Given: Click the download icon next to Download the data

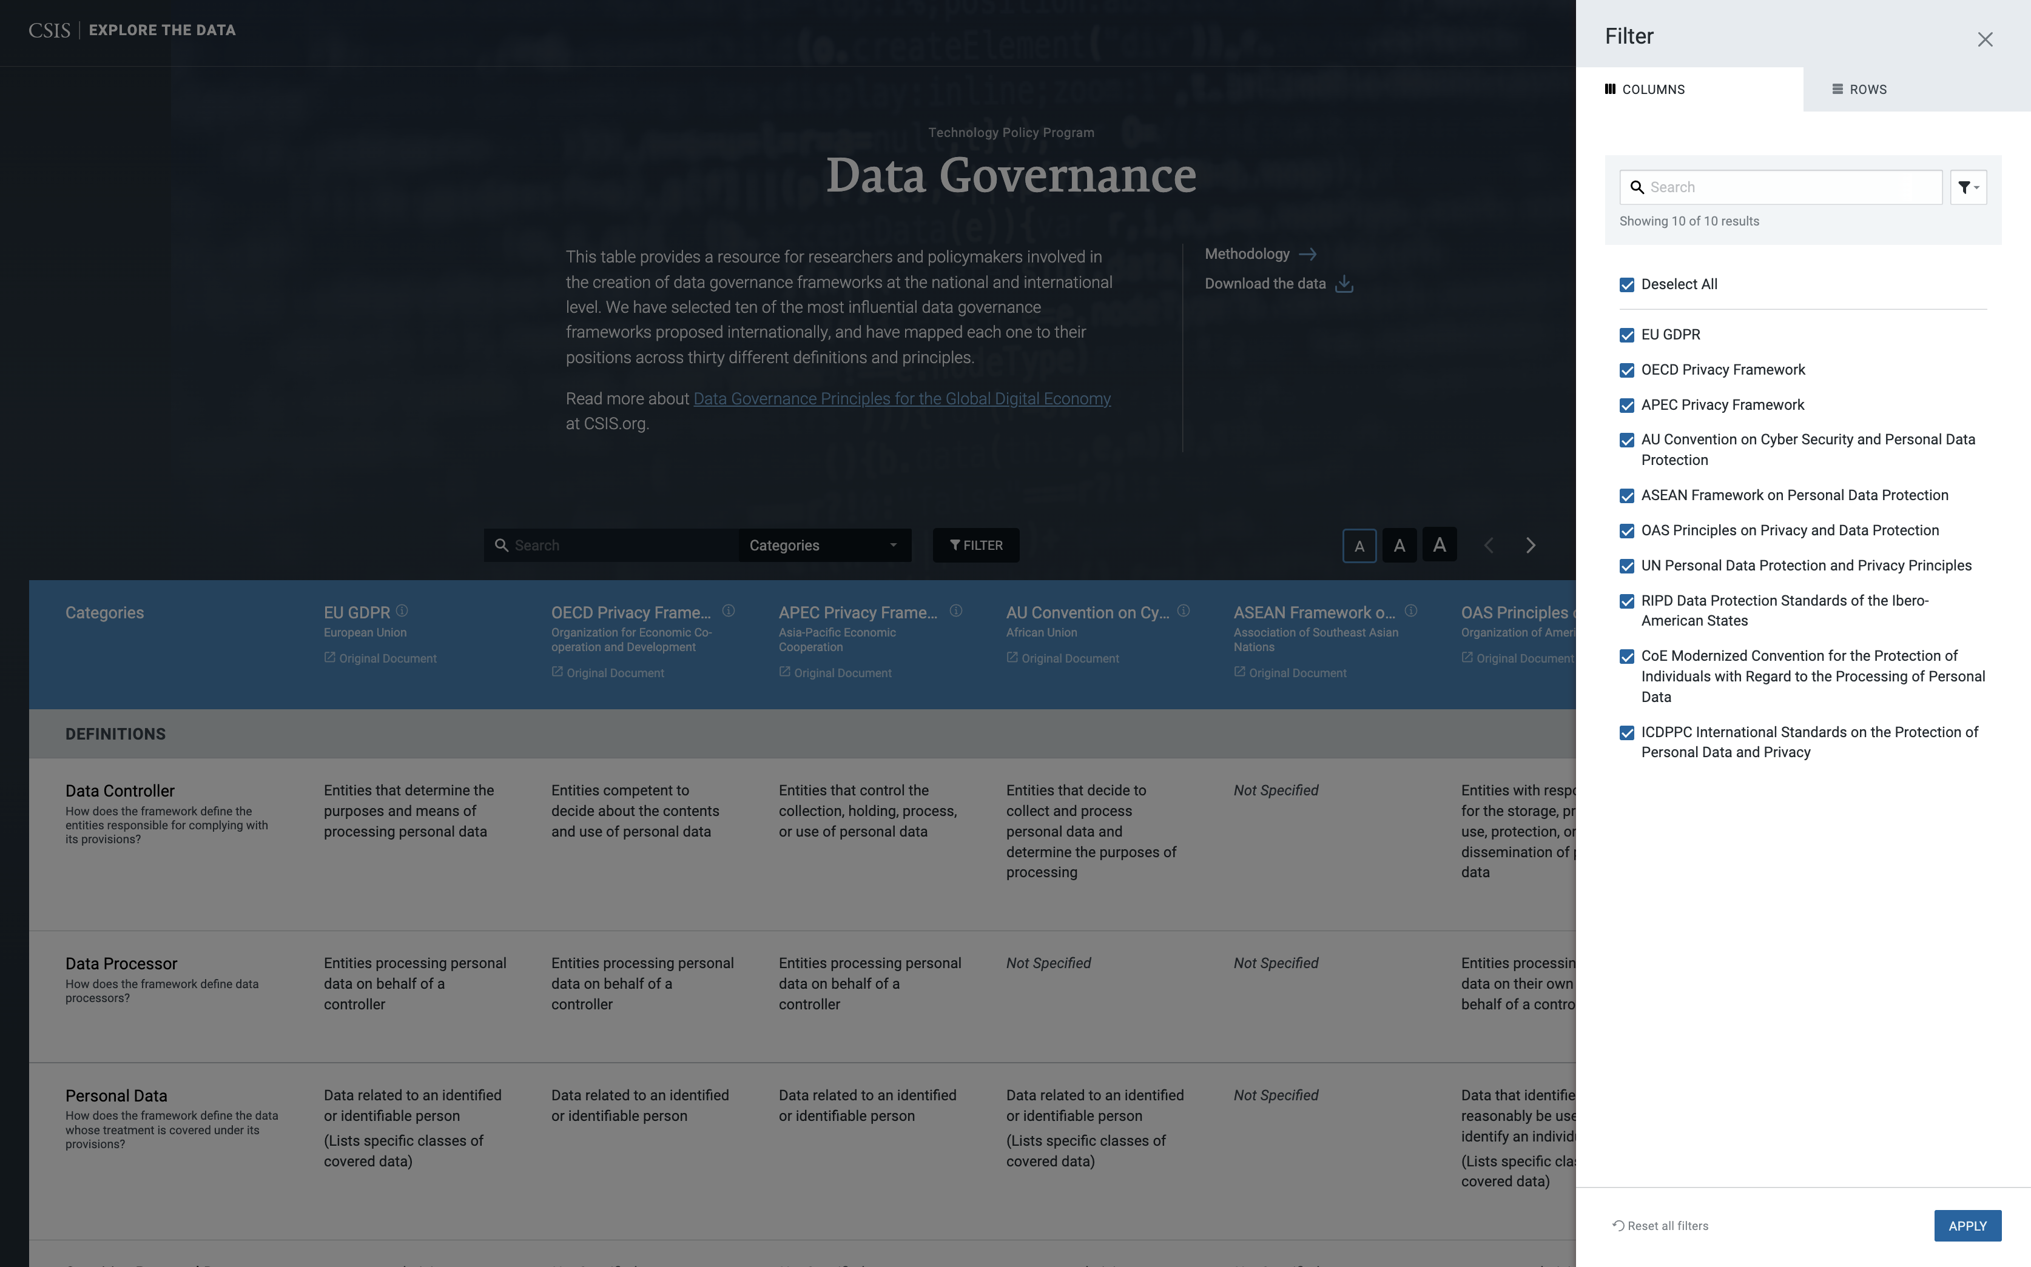Looking at the screenshot, I should [x=1344, y=284].
